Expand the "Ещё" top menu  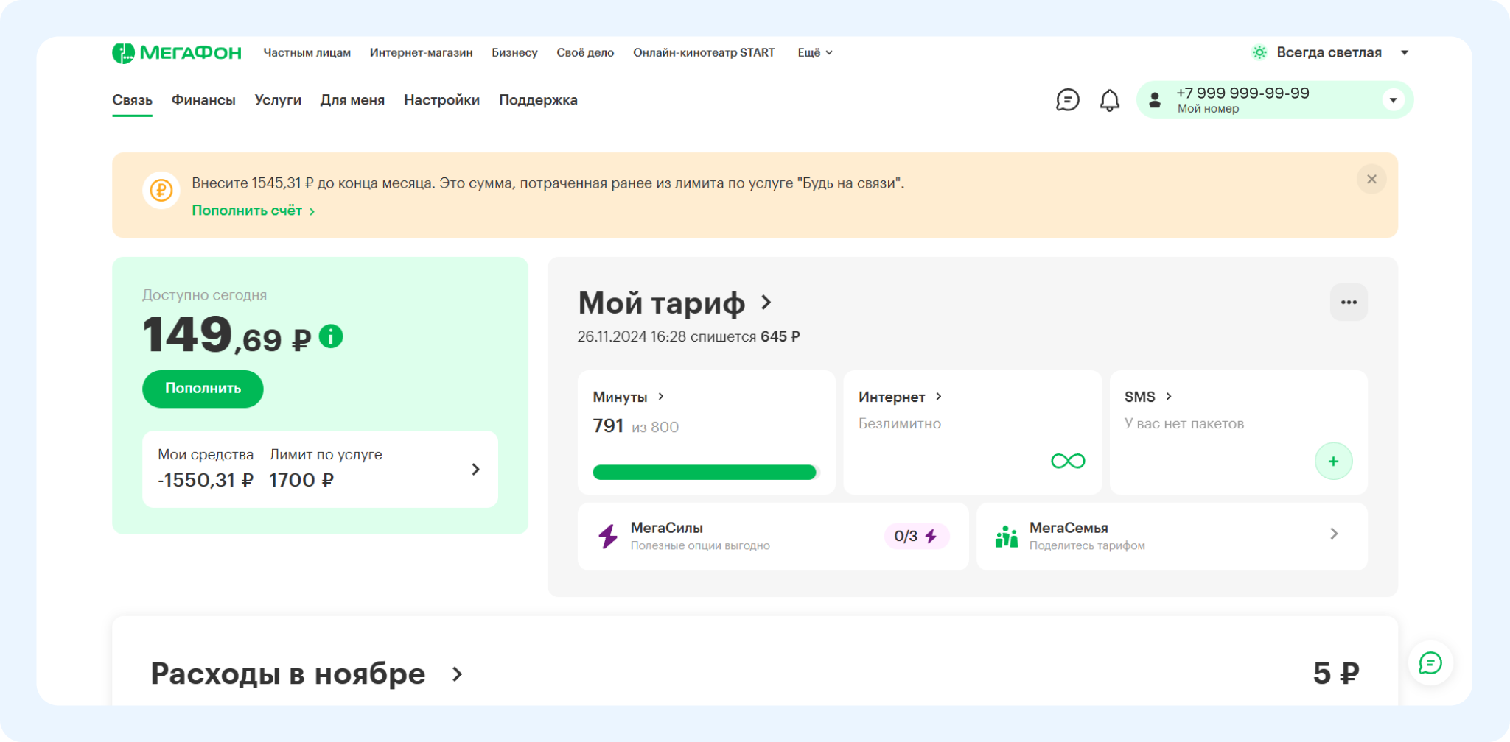tap(814, 53)
